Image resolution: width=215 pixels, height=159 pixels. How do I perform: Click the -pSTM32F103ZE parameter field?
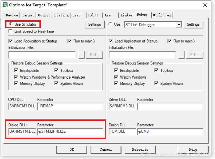click(x=70, y=131)
